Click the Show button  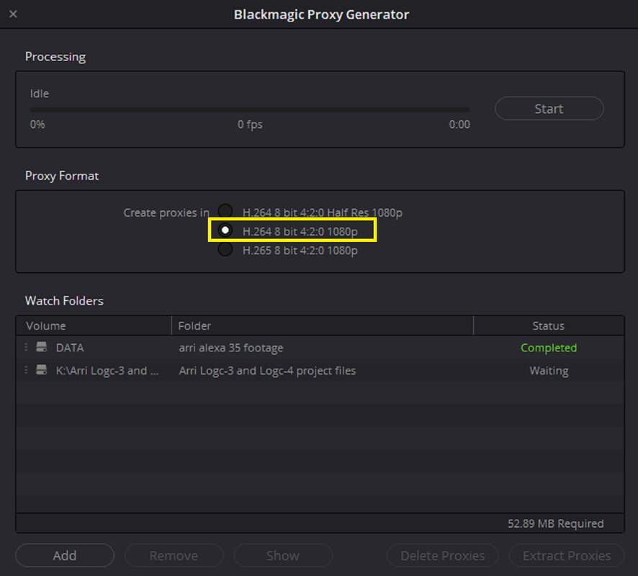click(283, 555)
